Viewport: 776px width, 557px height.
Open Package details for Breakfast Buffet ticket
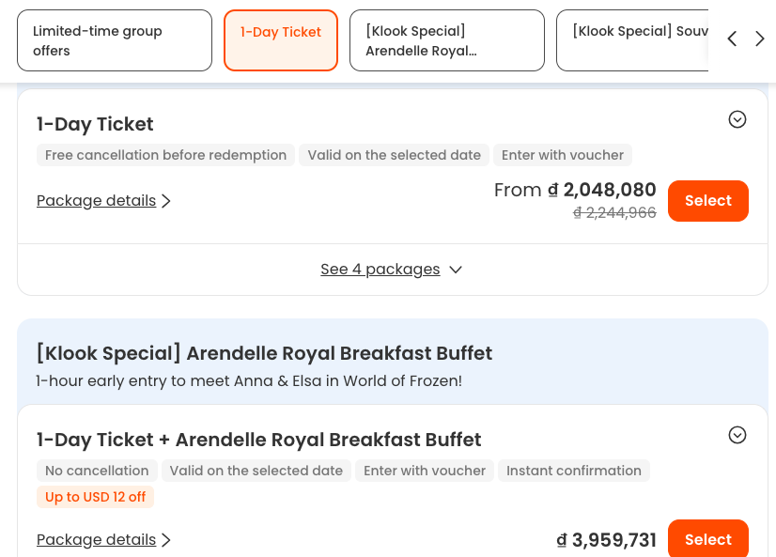click(104, 540)
